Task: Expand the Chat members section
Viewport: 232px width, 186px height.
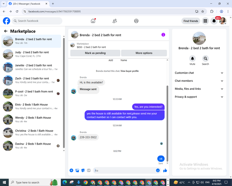Action: 199,81
